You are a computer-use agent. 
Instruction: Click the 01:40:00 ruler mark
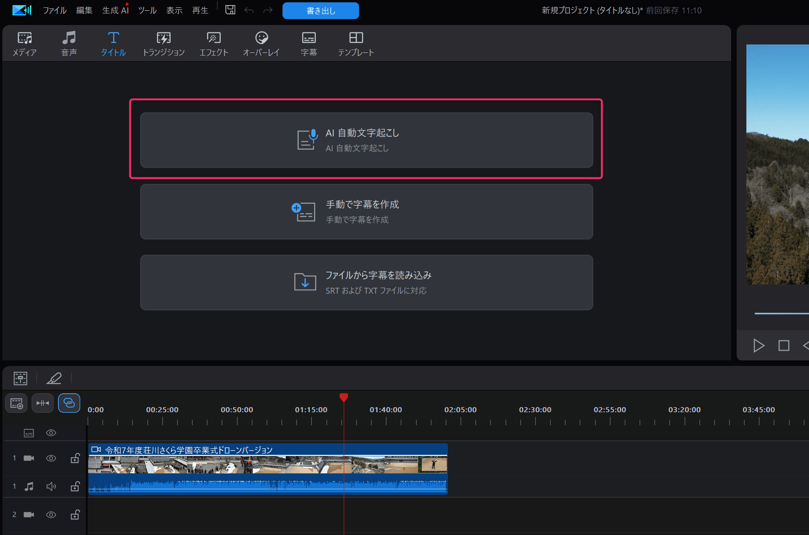[x=386, y=409]
